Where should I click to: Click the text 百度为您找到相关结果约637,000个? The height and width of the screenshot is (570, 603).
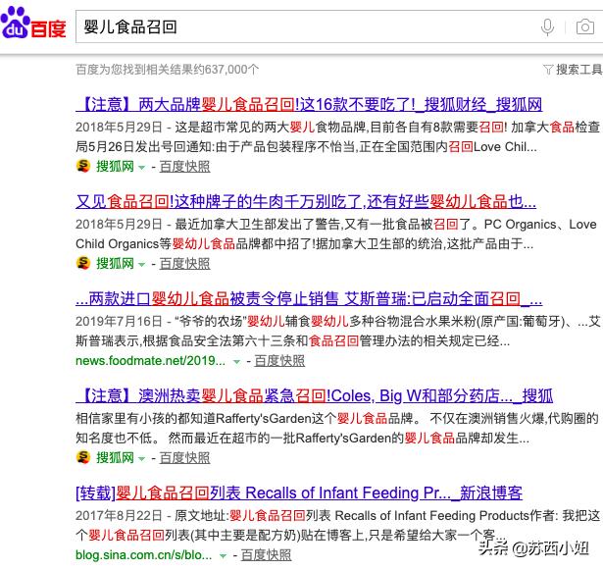point(168,70)
